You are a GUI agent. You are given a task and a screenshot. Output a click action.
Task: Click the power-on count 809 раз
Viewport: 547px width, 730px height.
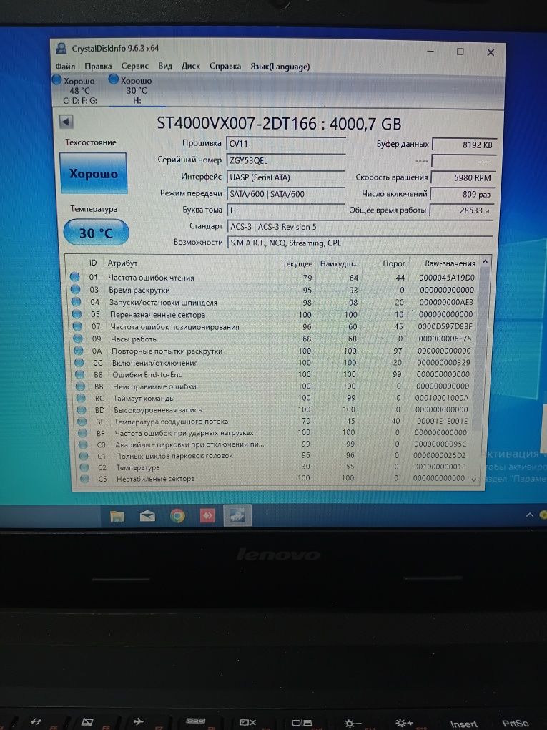[462, 194]
